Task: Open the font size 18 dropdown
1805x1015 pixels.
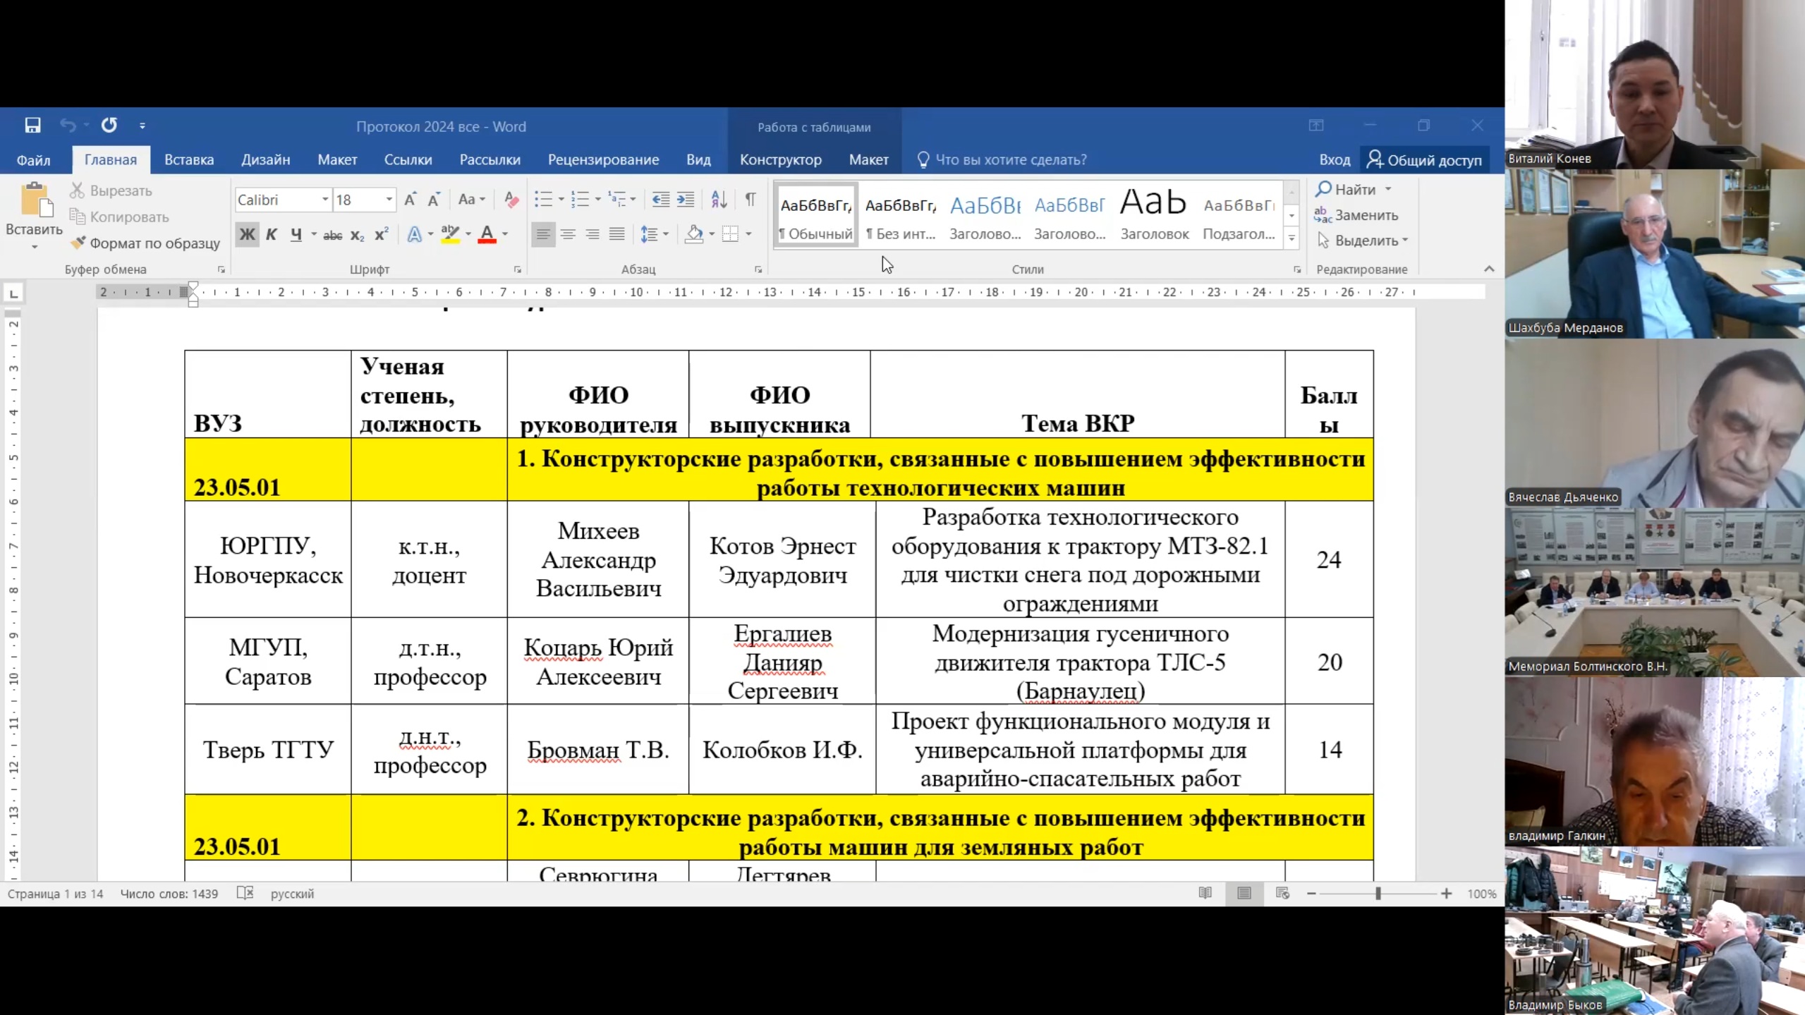Action: coord(389,200)
